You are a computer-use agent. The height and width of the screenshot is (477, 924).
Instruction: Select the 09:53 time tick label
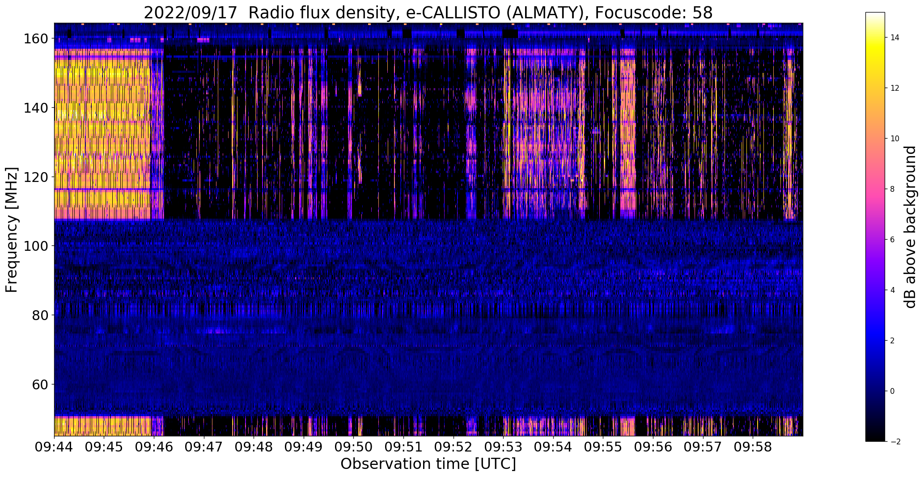[x=503, y=447]
